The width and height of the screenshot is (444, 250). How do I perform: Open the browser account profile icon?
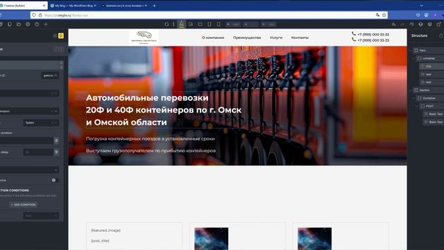(x=426, y=15)
